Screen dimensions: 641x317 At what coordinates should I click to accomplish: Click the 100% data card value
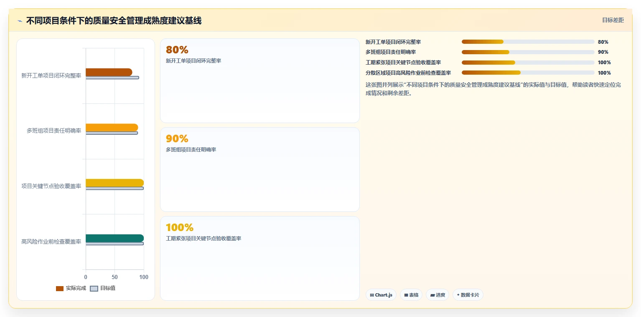pos(180,227)
